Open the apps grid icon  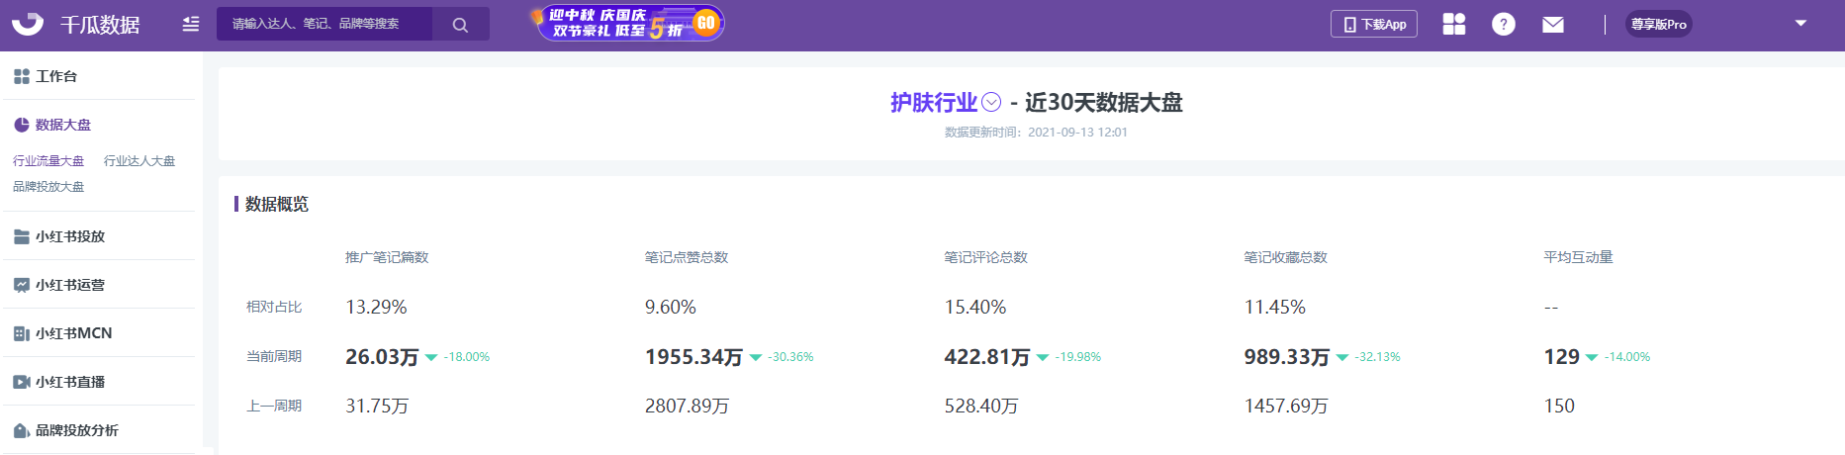(1453, 24)
